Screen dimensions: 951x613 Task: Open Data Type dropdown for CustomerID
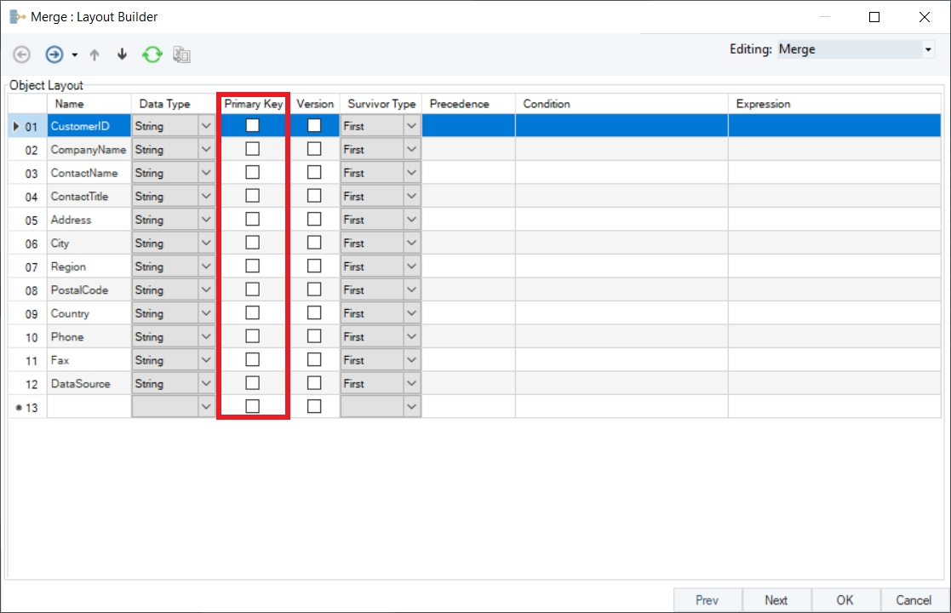click(x=206, y=125)
